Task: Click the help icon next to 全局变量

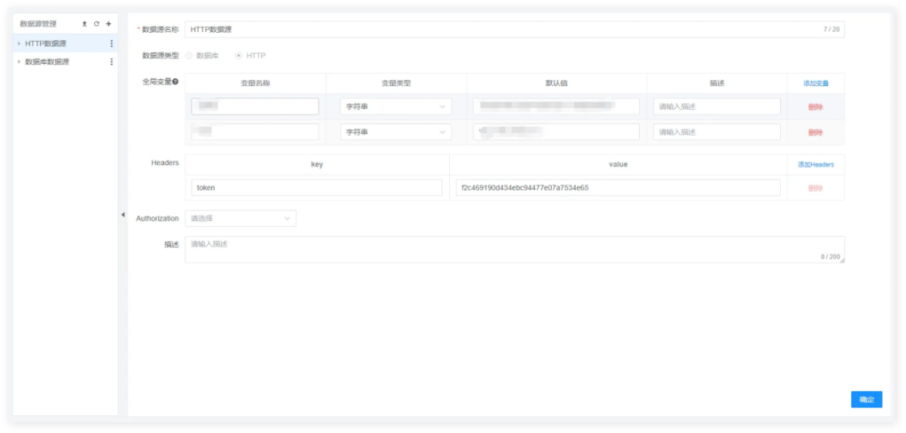Action: (176, 82)
